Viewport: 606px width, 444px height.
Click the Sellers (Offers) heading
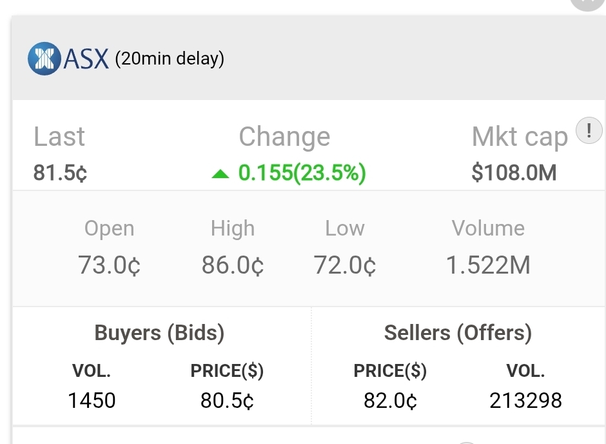point(458,333)
